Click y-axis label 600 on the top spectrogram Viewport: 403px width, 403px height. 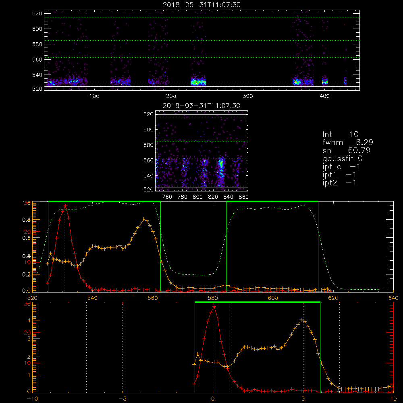coord(37,29)
